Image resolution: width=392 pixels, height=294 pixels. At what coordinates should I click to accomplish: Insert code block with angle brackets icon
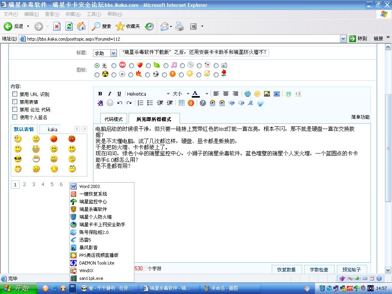click(x=298, y=94)
